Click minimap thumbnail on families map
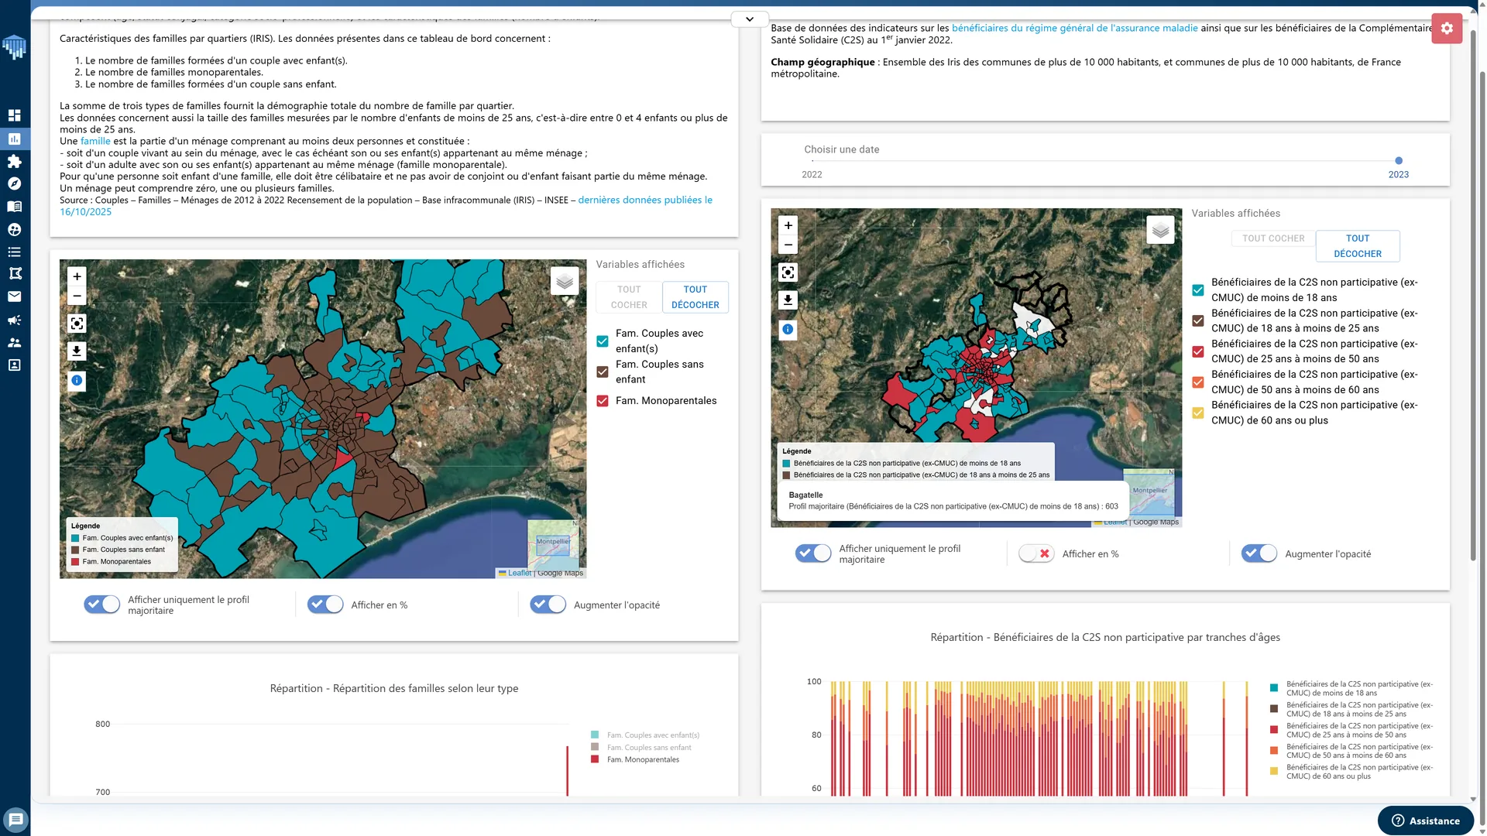 tap(553, 545)
